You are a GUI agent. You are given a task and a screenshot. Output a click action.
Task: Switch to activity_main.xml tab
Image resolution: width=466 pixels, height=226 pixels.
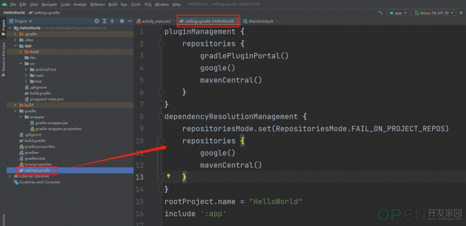click(x=153, y=21)
